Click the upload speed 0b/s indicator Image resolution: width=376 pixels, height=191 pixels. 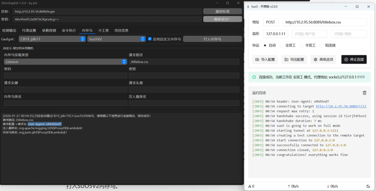pos(293,186)
